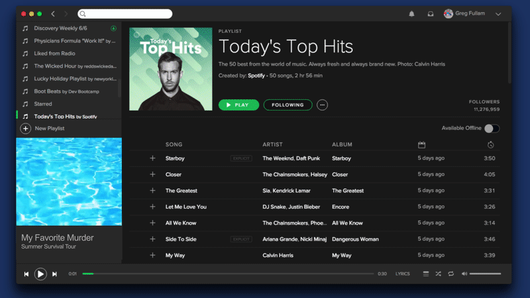The width and height of the screenshot is (530, 298).
Task: Click the search input field
Action: pyautogui.click(x=125, y=14)
